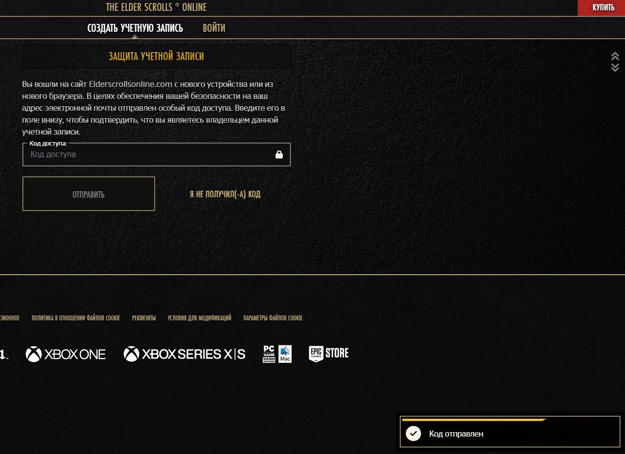Click the red КУПИТЬ button
Image resolution: width=625 pixels, height=454 pixels.
(601, 8)
